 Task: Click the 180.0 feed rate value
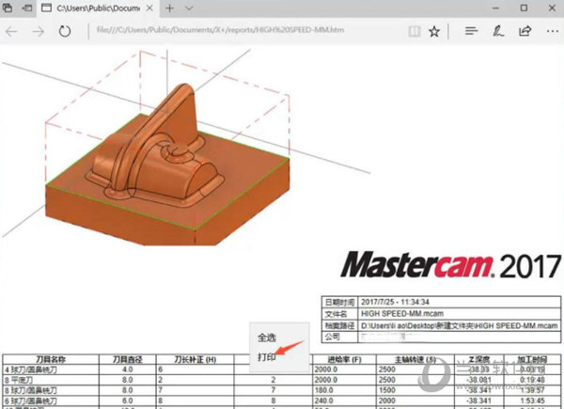click(323, 390)
